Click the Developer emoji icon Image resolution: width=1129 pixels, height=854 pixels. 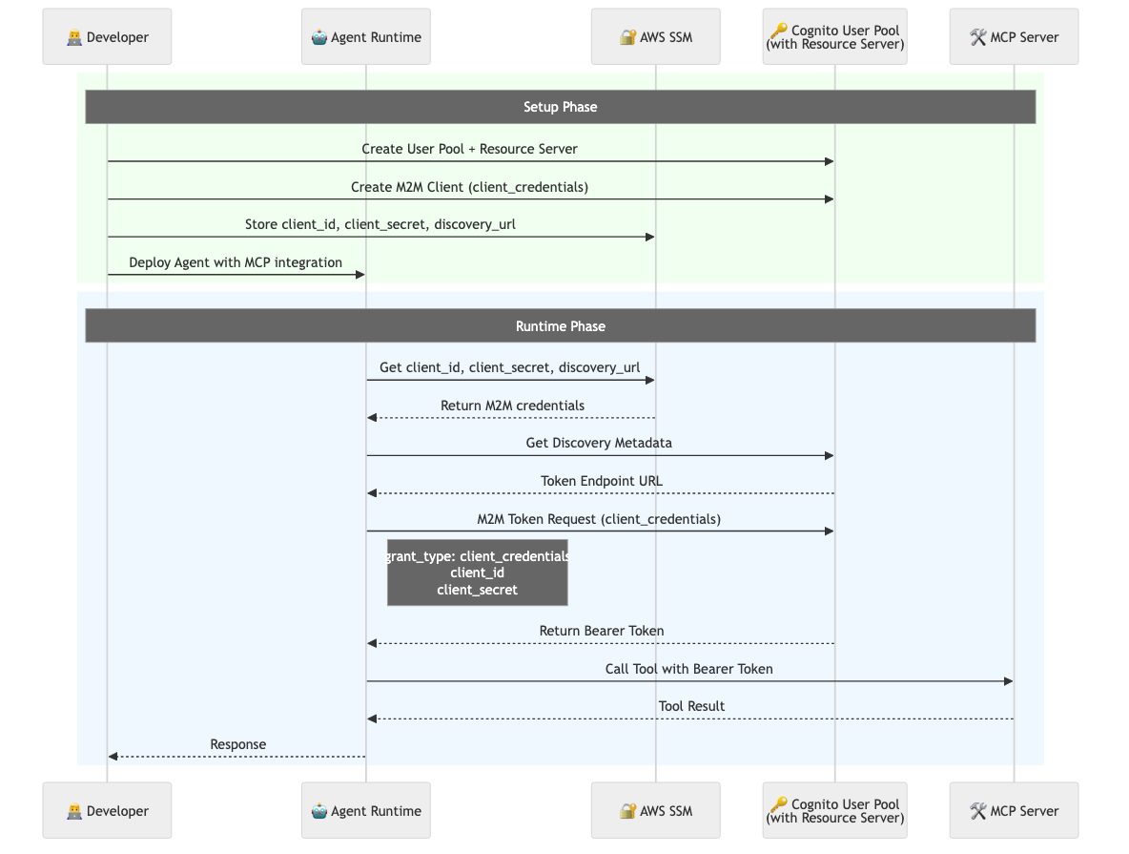(72, 36)
